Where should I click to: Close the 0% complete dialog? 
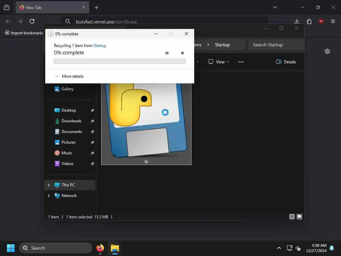[x=186, y=34]
